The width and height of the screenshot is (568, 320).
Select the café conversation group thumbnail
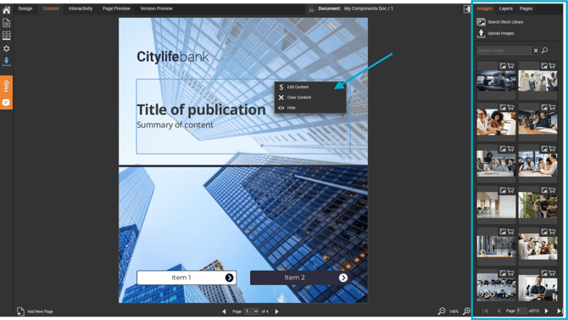[x=537, y=247]
